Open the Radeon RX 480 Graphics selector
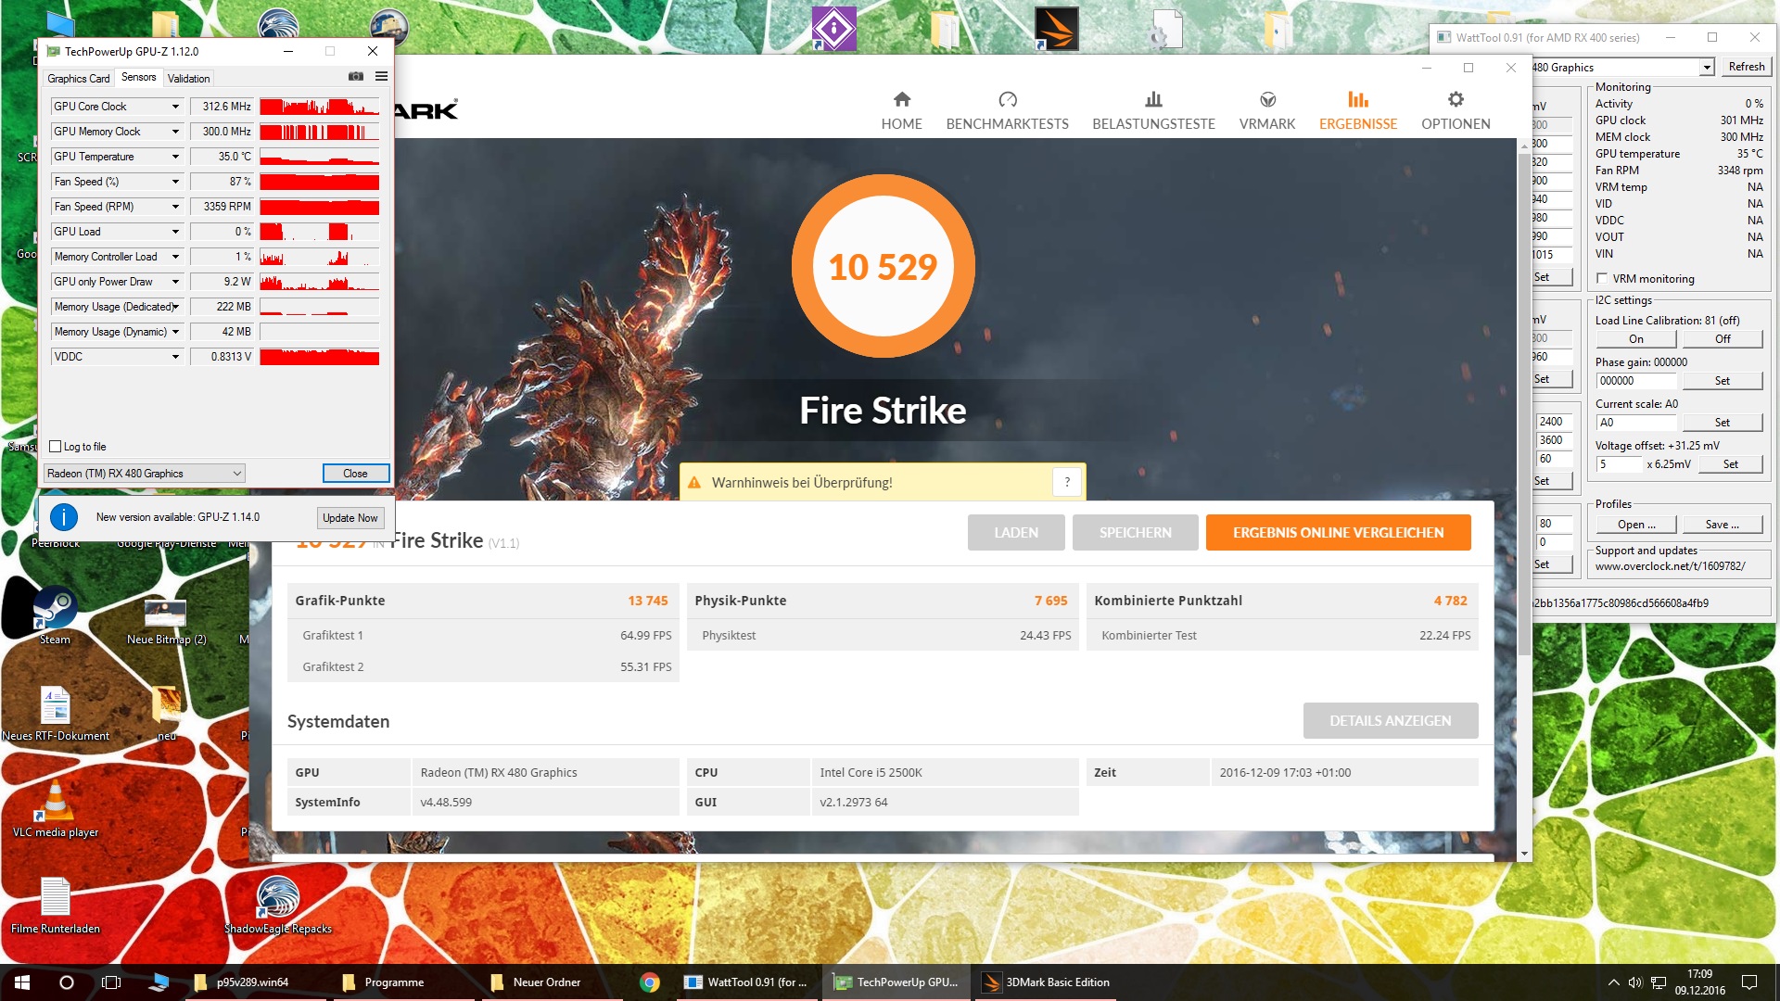The image size is (1780, 1001). click(x=145, y=474)
